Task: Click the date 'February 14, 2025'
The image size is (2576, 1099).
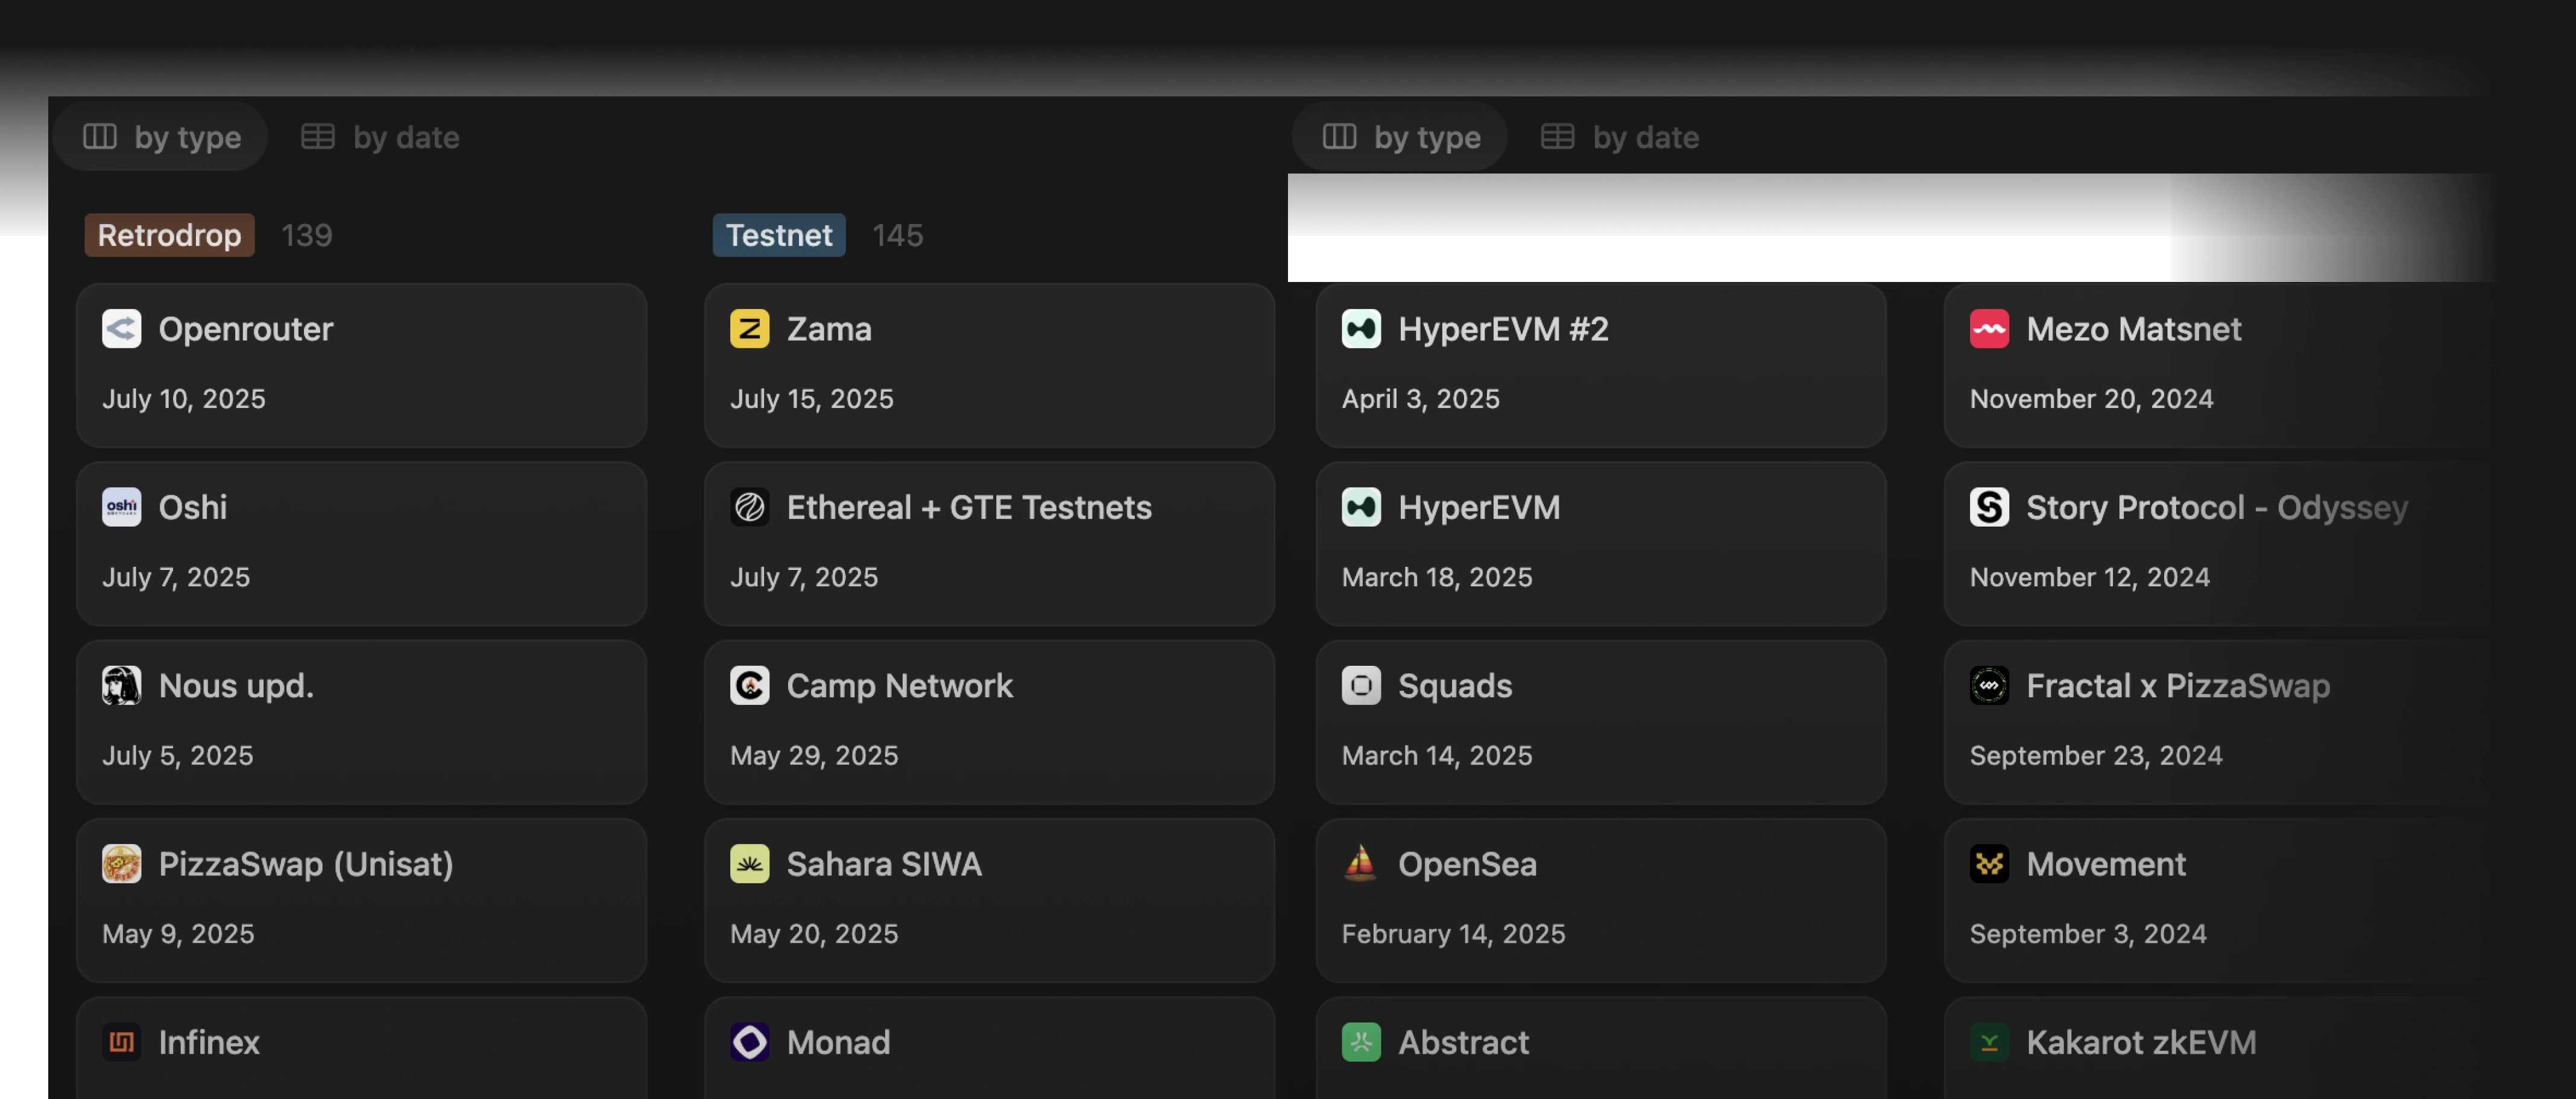Action: click(x=1454, y=933)
